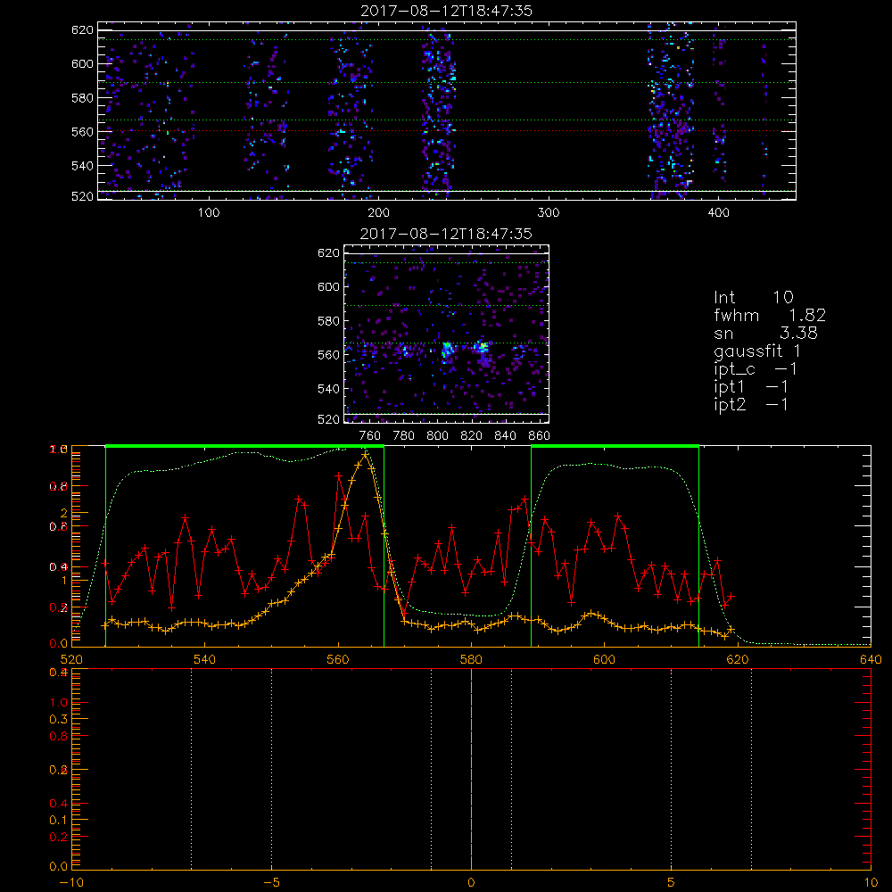Click the brightest spot in the middle image
The image size is (892, 892).
(x=483, y=345)
